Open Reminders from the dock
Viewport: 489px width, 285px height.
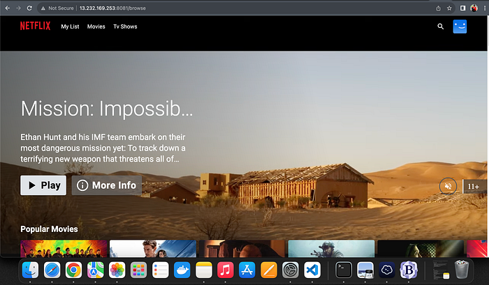pos(160,270)
